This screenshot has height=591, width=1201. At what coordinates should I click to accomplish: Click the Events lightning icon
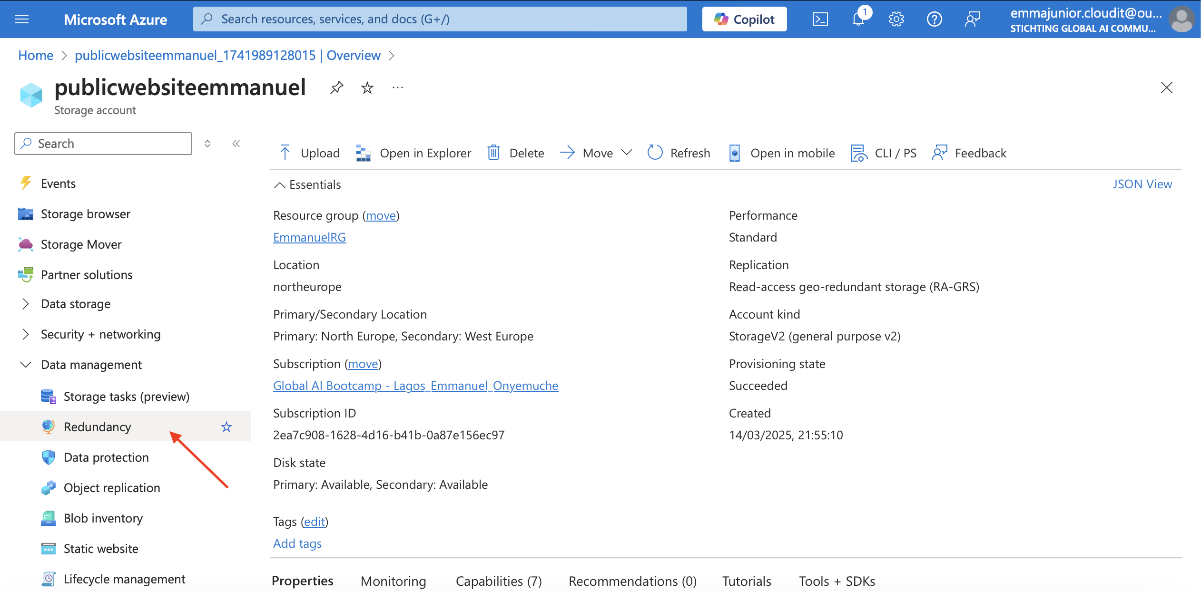(26, 183)
